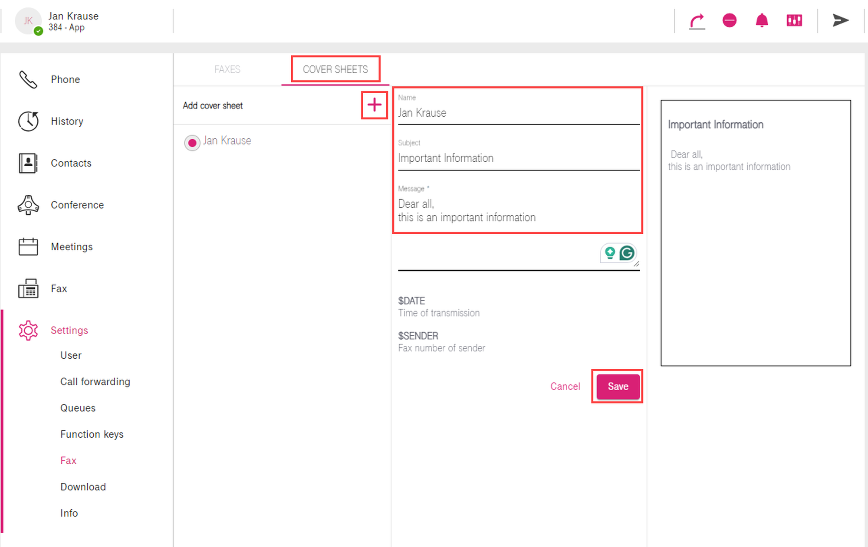Select the Jan Krause cover sheet radio button
Screen dimensions: 868x547
tap(192, 142)
